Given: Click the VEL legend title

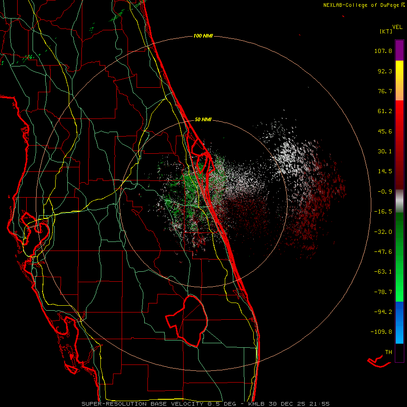Looking at the screenshot, I should click(x=397, y=27).
